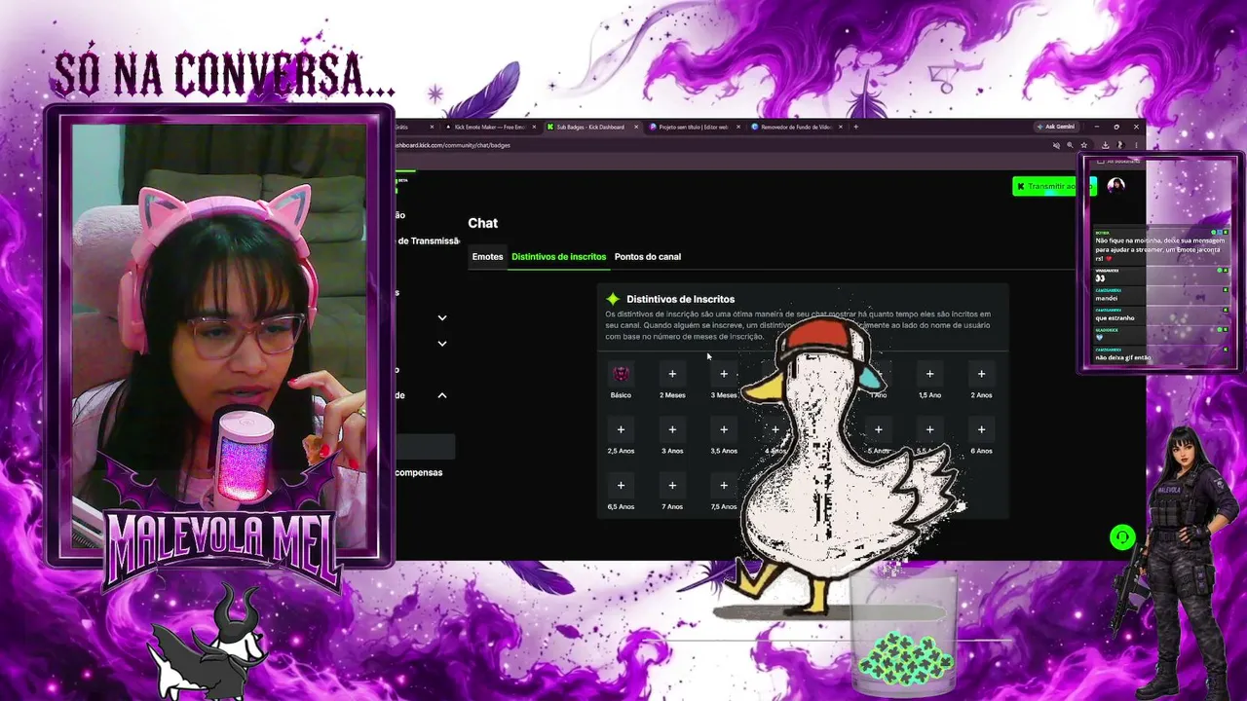Viewport: 1247px width, 701px height.
Task: Add a badge for 6,5 Anos
Action: tap(621, 485)
